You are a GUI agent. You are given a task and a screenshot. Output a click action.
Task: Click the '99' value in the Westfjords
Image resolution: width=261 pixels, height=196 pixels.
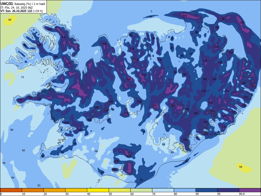25,45
